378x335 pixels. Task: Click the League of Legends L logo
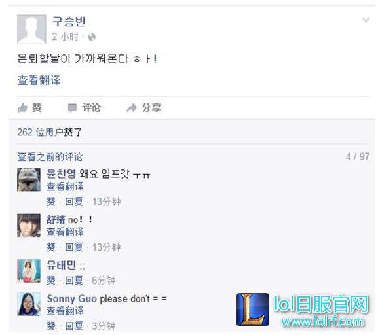click(253, 309)
